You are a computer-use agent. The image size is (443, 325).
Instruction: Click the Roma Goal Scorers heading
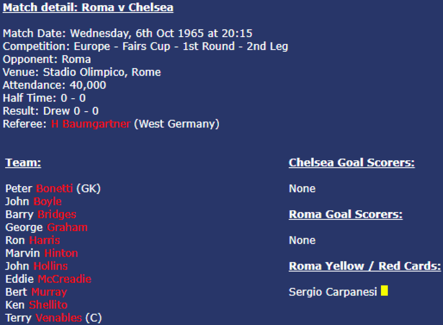coord(346,215)
